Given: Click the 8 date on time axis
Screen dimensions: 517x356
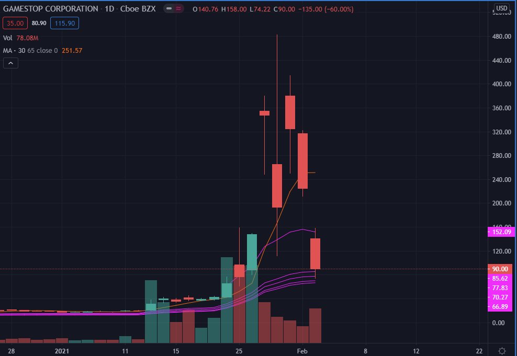Looking at the screenshot, I should [365, 351].
